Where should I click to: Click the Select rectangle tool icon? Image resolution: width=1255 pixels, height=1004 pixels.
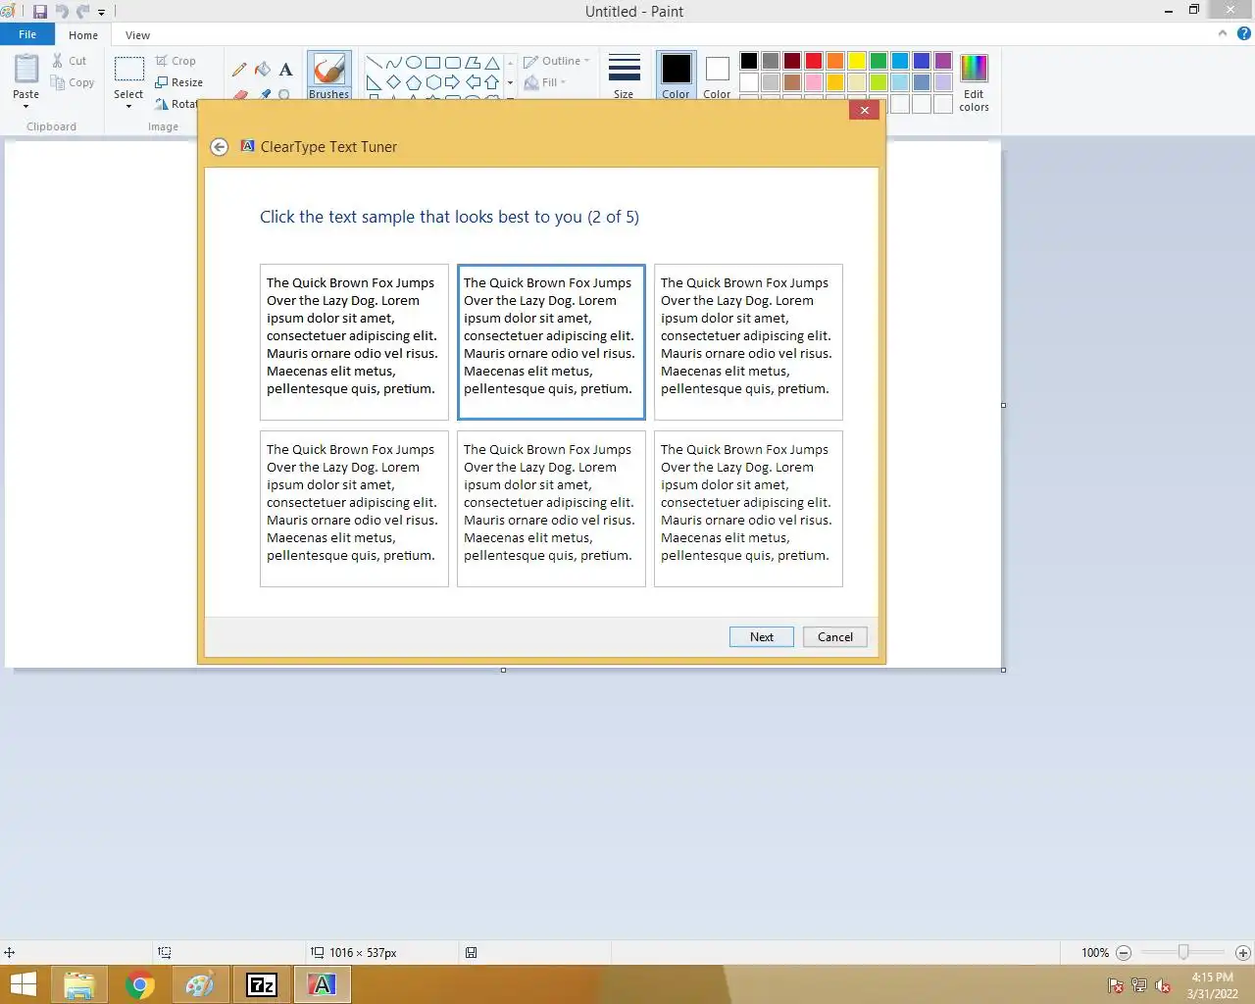(x=128, y=70)
